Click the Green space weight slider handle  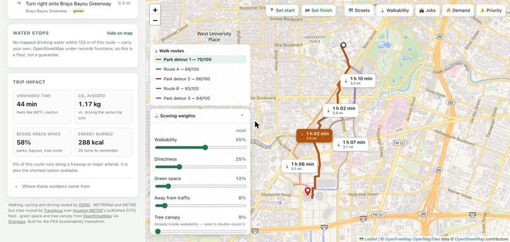point(168,186)
